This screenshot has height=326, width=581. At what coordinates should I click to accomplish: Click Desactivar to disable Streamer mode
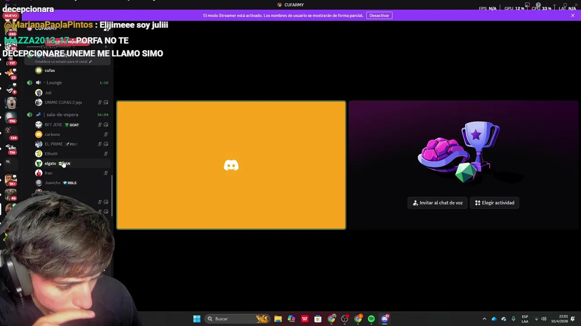click(x=379, y=15)
